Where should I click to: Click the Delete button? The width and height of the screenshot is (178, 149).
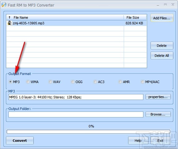tap(162, 46)
